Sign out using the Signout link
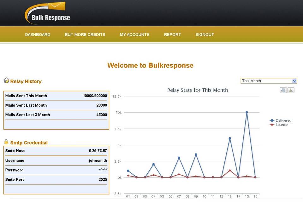 (205, 35)
